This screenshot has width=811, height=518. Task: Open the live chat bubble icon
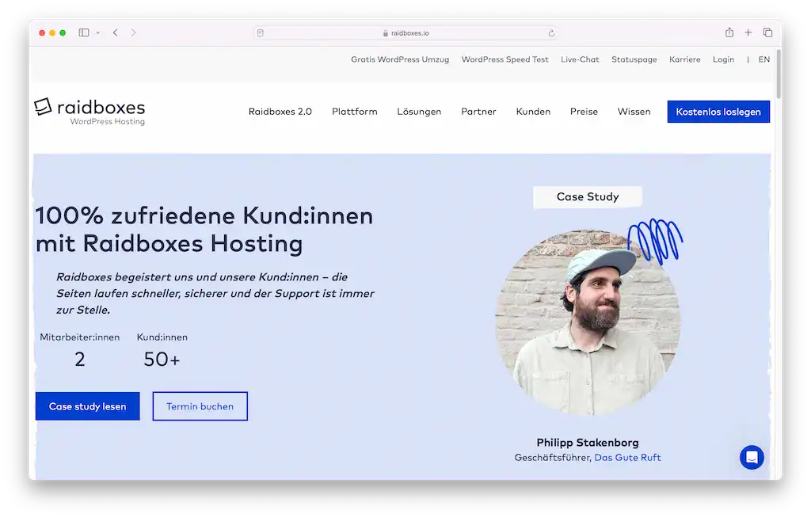752,458
